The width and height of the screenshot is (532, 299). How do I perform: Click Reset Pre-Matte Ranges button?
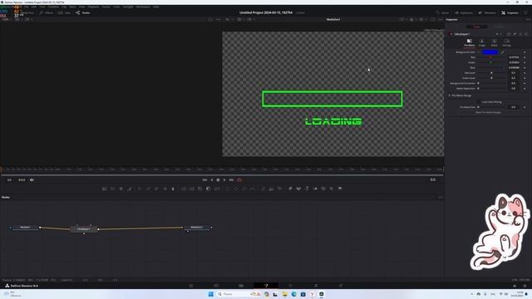coord(488,112)
